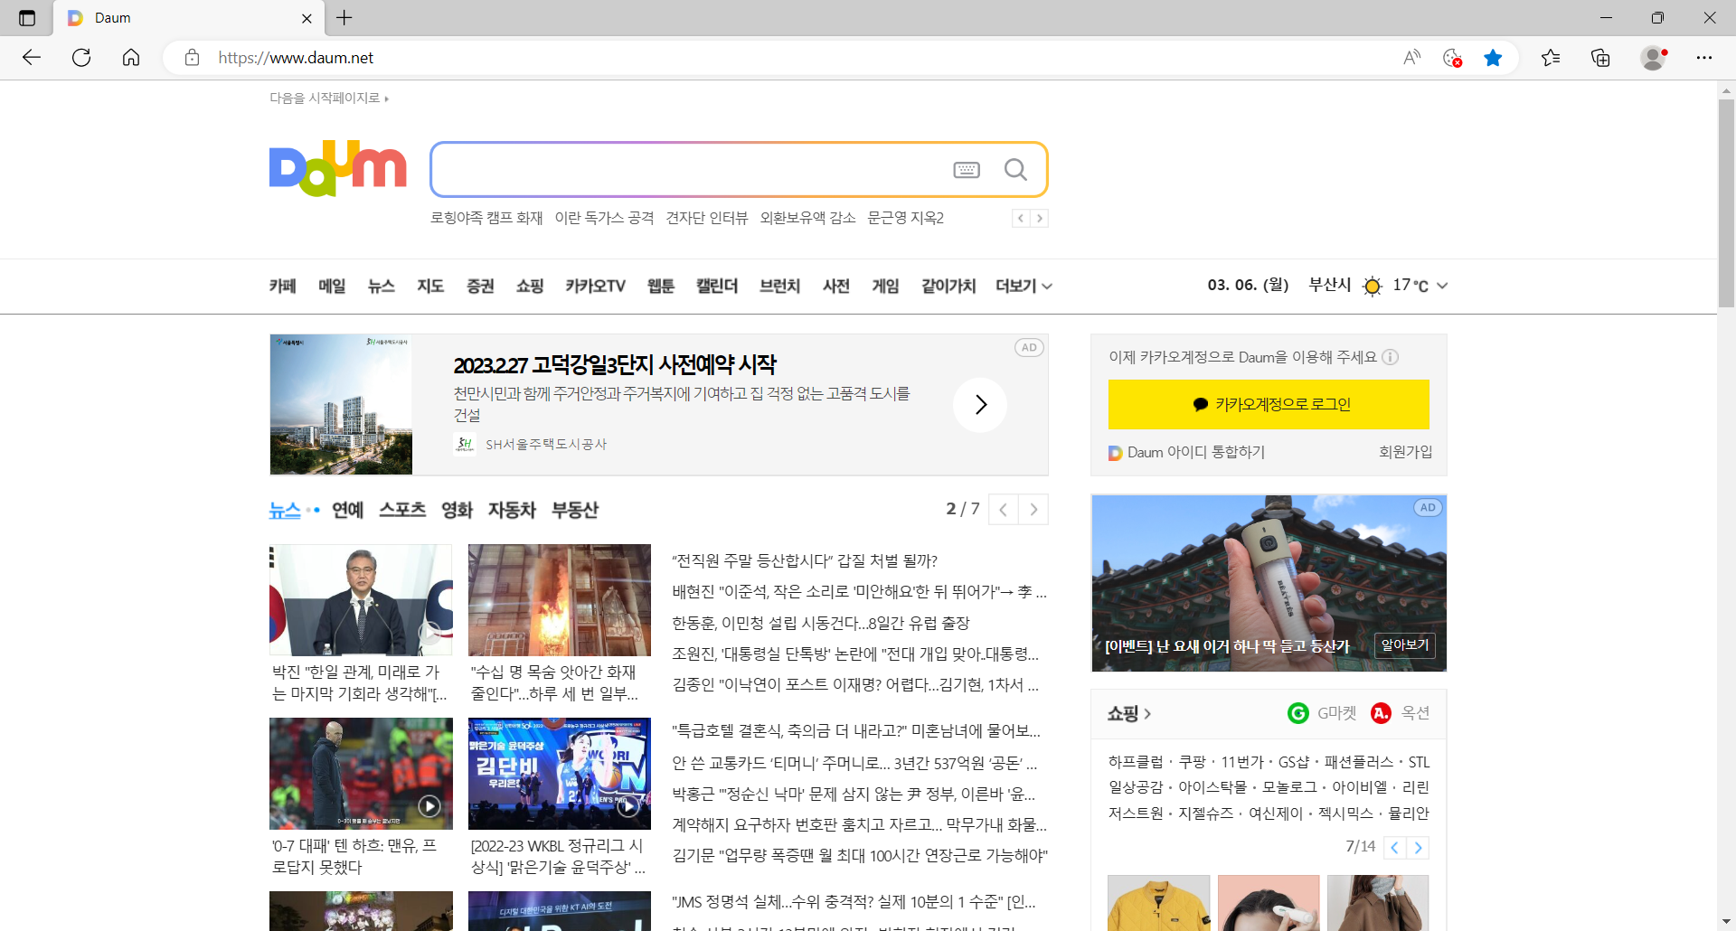Open 옥션 shopping shortcut
This screenshot has height=931, width=1736.
pos(1401,713)
